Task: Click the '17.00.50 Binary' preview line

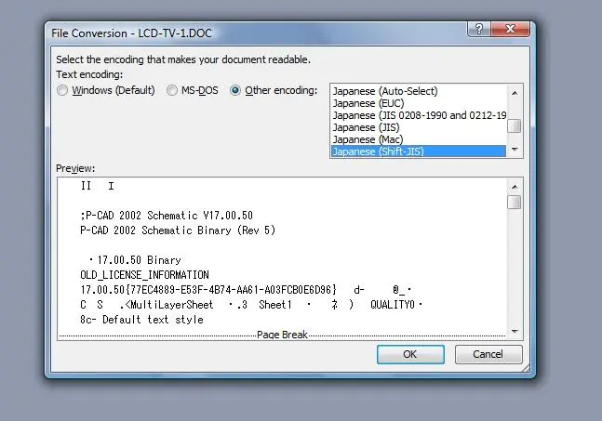Action: pos(139,260)
